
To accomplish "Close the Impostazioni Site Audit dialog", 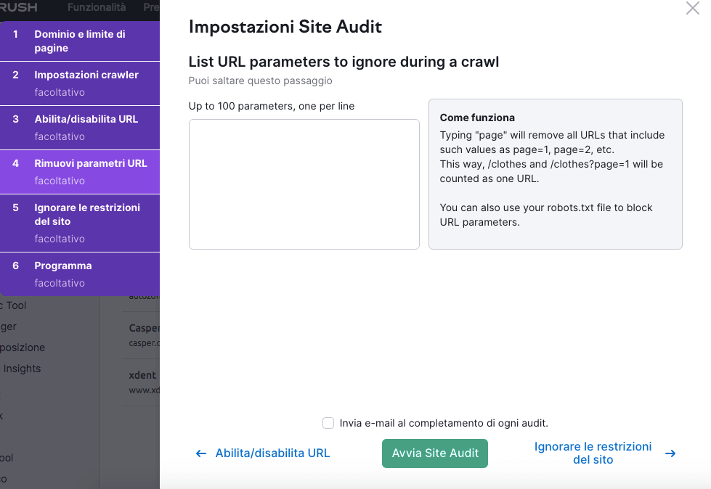I will click(692, 9).
